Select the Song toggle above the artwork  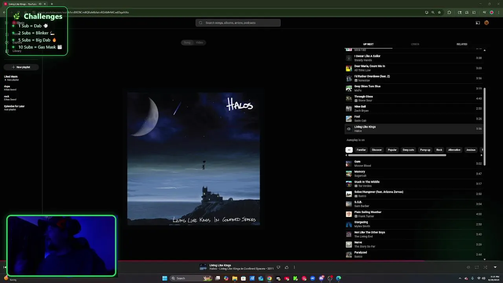pos(187,42)
